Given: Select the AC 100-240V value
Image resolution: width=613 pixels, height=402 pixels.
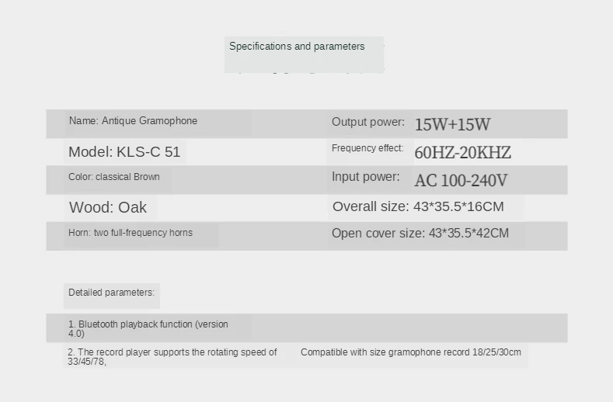Looking at the screenshot, I should 461,181.
